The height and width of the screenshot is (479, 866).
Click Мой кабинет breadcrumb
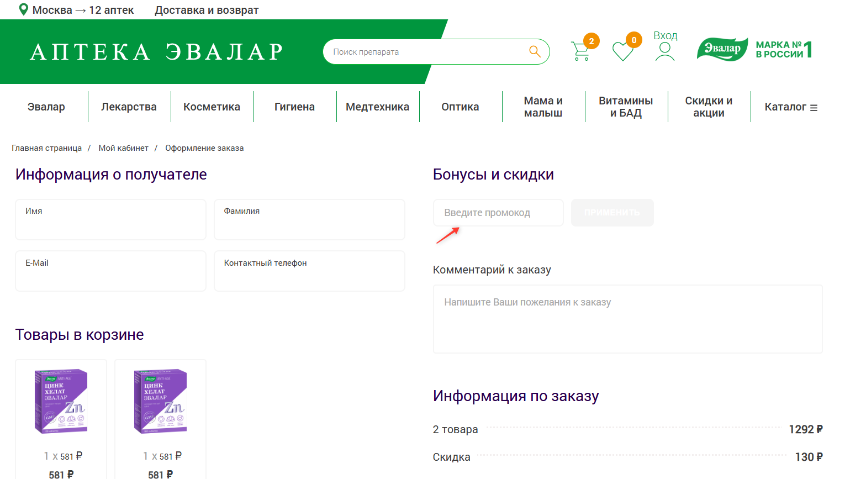123,148
